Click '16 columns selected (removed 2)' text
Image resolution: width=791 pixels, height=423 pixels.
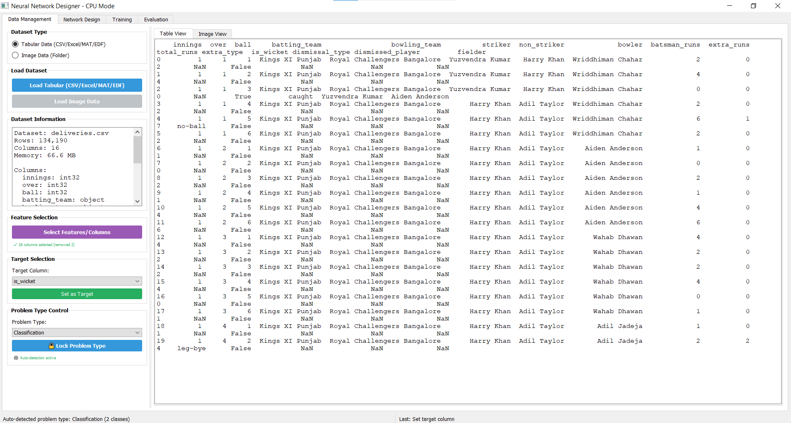click(x=47, y=245)
